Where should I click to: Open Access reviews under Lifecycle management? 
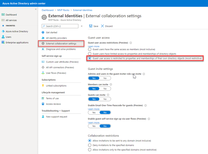coord(54,104)
